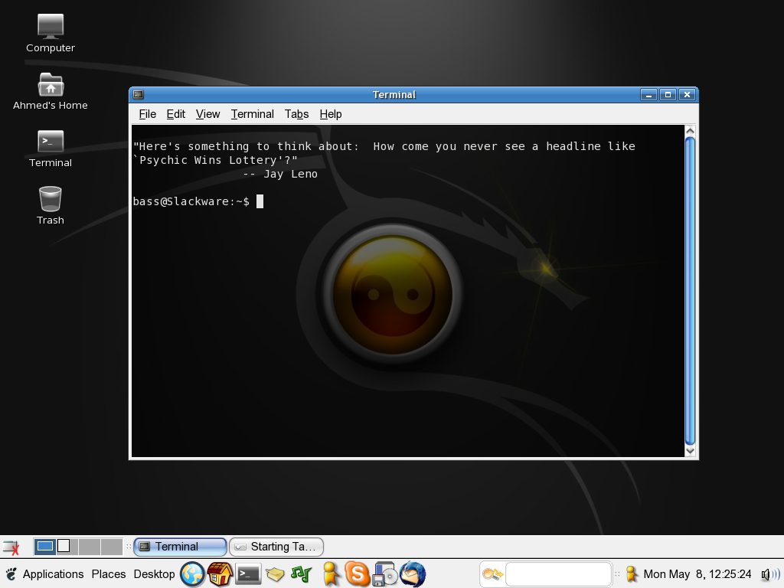784x588 pixels.
Task: Launch a terminal from the panel icon
Action: coord(248,573)
